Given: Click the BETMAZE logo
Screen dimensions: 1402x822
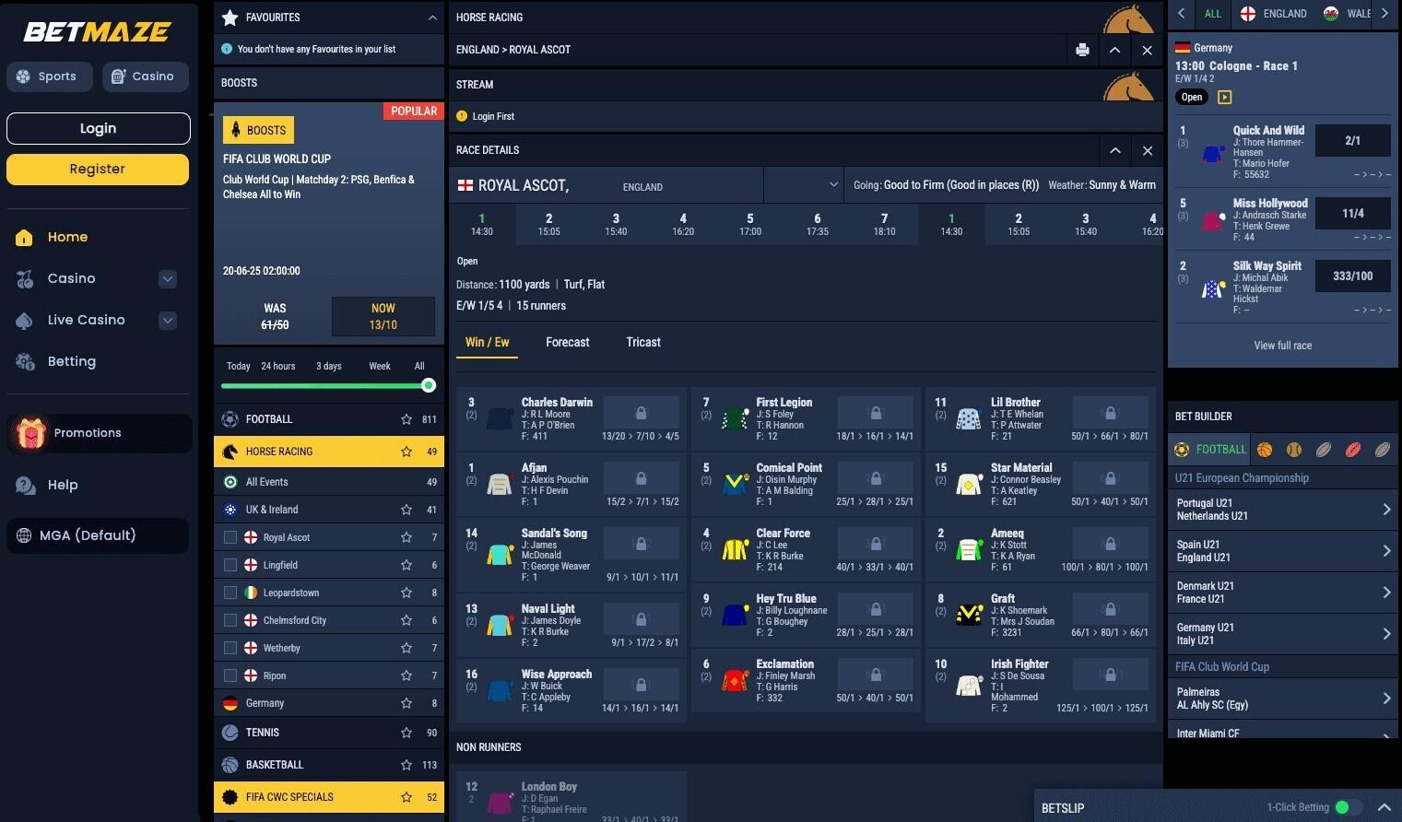Looking at the screenshot, I should click(x=97, y=32).
